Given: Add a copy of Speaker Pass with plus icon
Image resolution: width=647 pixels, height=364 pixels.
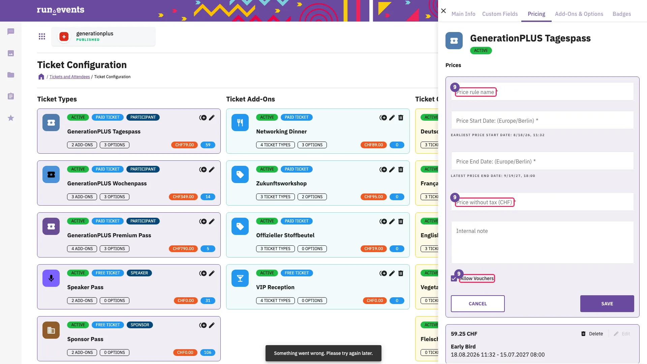Looking at the screenshot, I should (203, 273).
